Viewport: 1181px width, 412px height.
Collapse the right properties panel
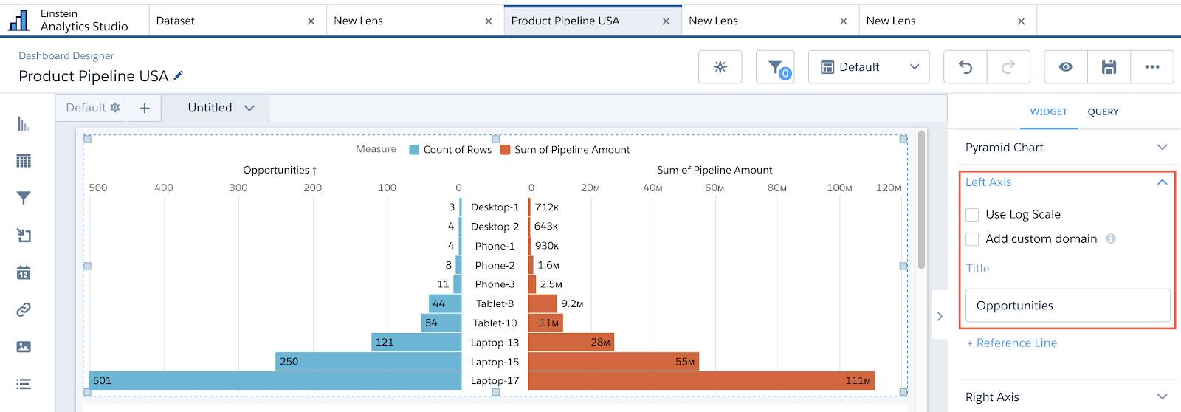[x=940, y=316]
